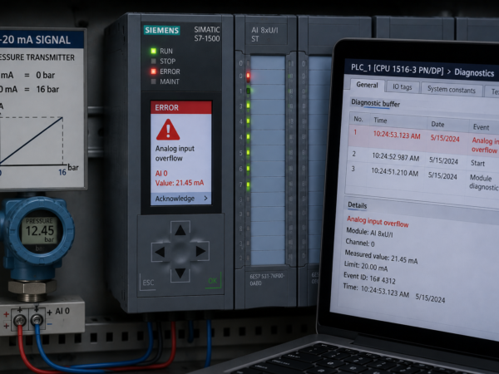Click the channel 7 green LED on AI module
Screen dimensions: 499x374
[x=248, y=185]
